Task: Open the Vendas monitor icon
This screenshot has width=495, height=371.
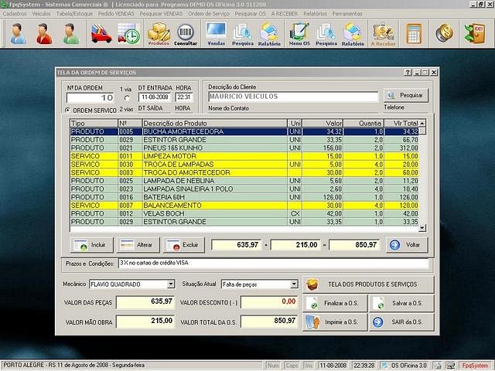Action: click(217, 33)
